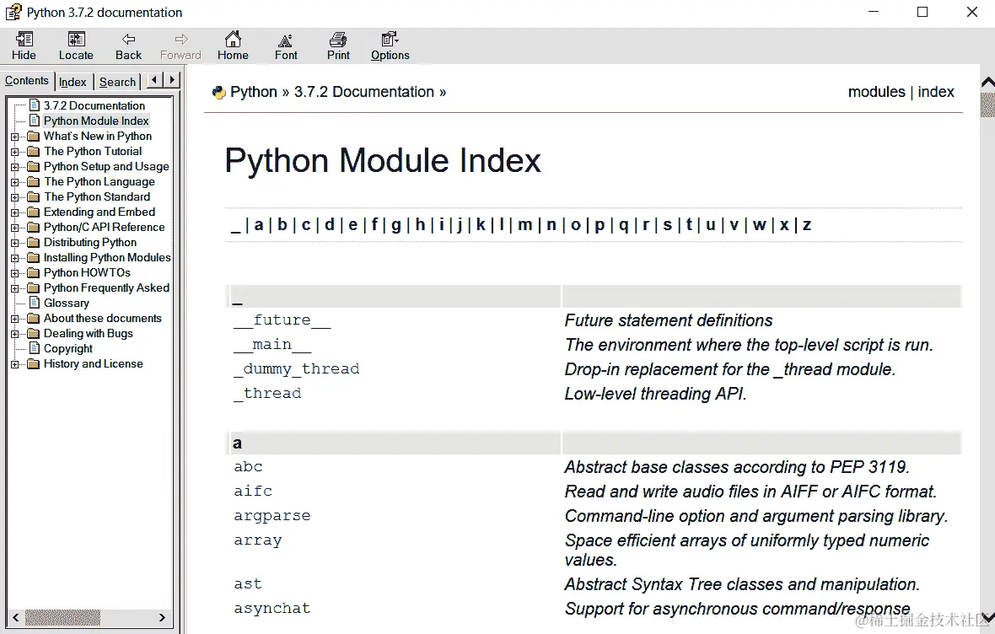995x634 pixels.
Task: Open the asynchat module link
Action: coord(272,608)
